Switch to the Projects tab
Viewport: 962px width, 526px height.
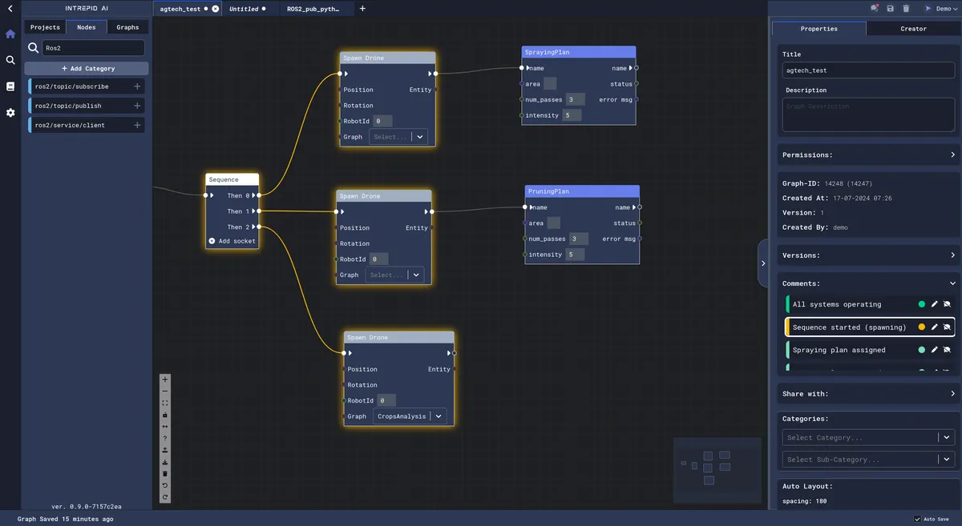pos(45,27)
